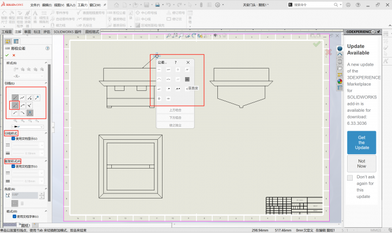Pick the symmetry symbol in bottom row

pyautogui.click(x=168, y=98)
